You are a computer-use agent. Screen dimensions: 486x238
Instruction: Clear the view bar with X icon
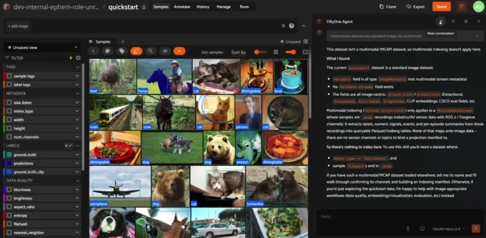tap(283, 26)
